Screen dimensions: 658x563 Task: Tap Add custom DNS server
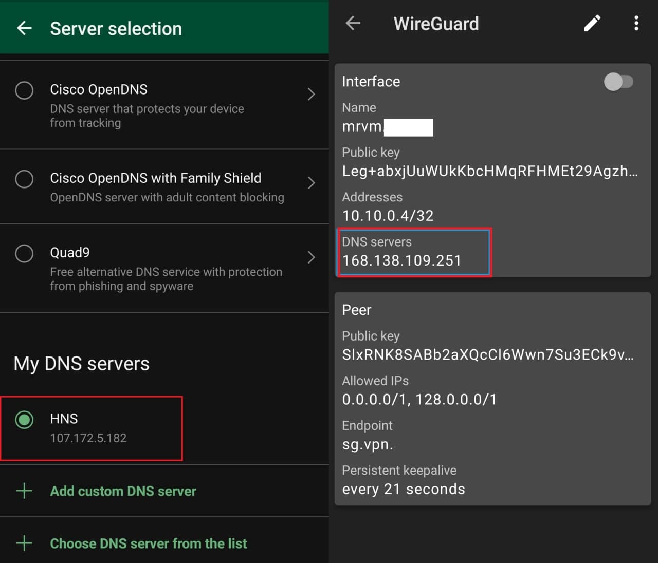tap(123, 491)
